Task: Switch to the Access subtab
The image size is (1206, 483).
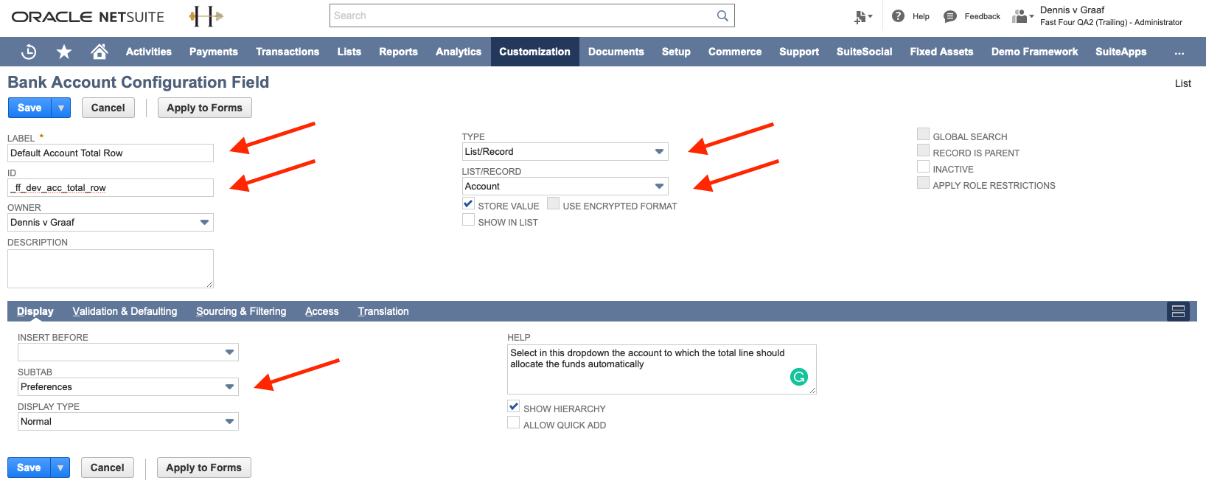Action: click(322, 311)
